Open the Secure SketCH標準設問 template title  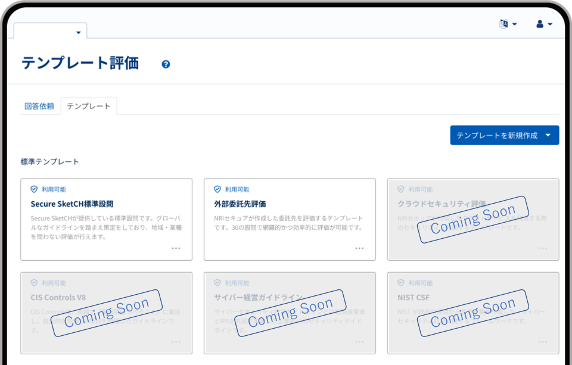(71, 204)
